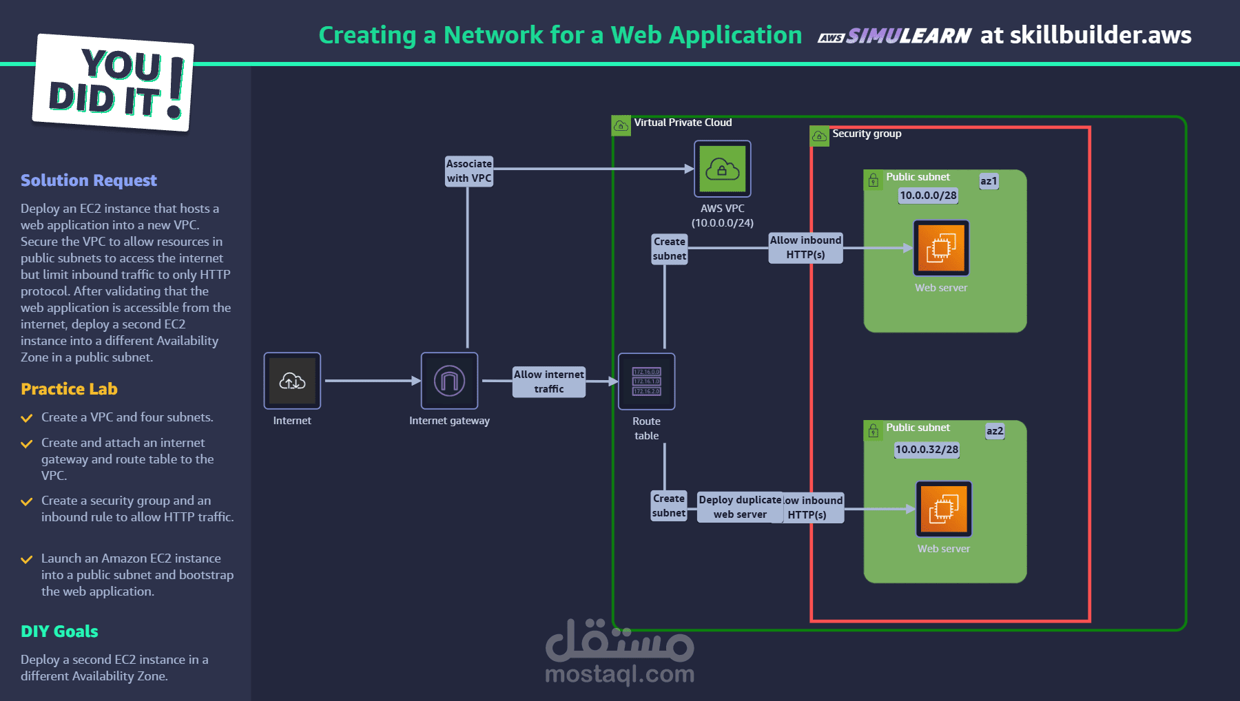The width and height of the screenshot is (1240, 701).
Task: Toggle checkmark beside "Create a VPC and four subnets"
Action: click(28, 417)
